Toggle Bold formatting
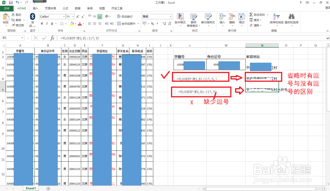This screenshot has width=330, height=191. tap(42, 23)
